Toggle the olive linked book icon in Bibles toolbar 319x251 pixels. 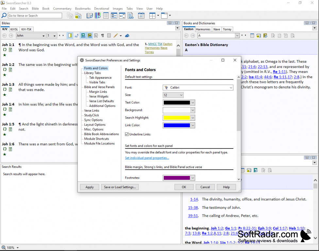click(90, 36)
